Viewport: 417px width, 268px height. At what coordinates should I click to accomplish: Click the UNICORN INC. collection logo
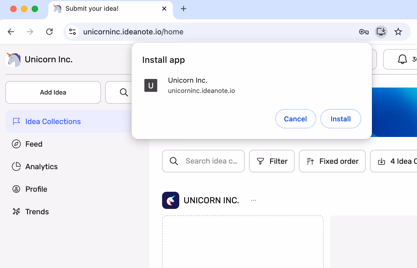click(x=171, y=200)
